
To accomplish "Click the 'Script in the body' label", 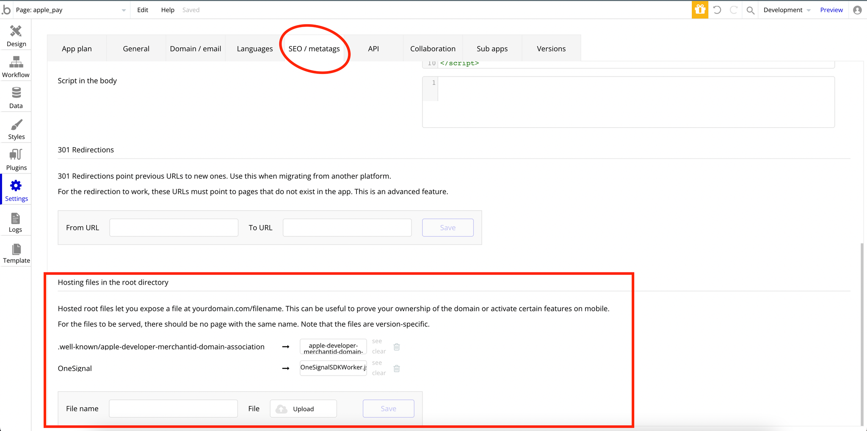I will click(x=87, y=81).
